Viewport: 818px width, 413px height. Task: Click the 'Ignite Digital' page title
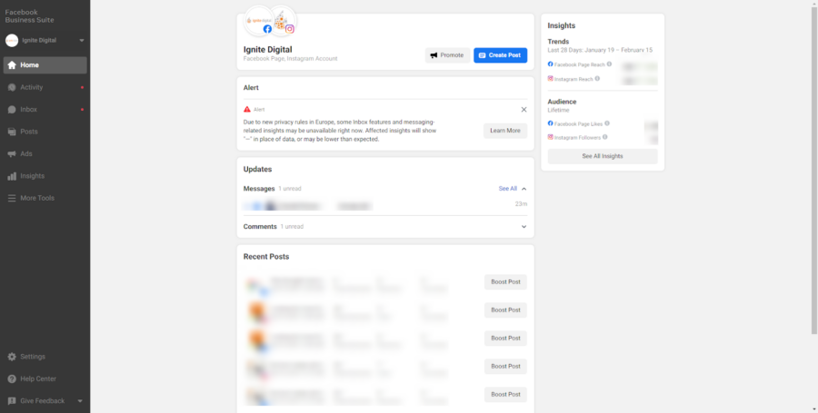pos(267,50)
